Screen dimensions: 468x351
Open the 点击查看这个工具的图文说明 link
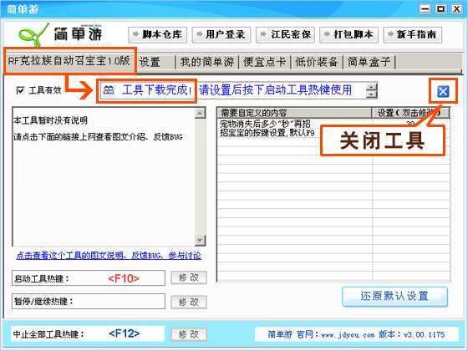[x=109, y=256]
